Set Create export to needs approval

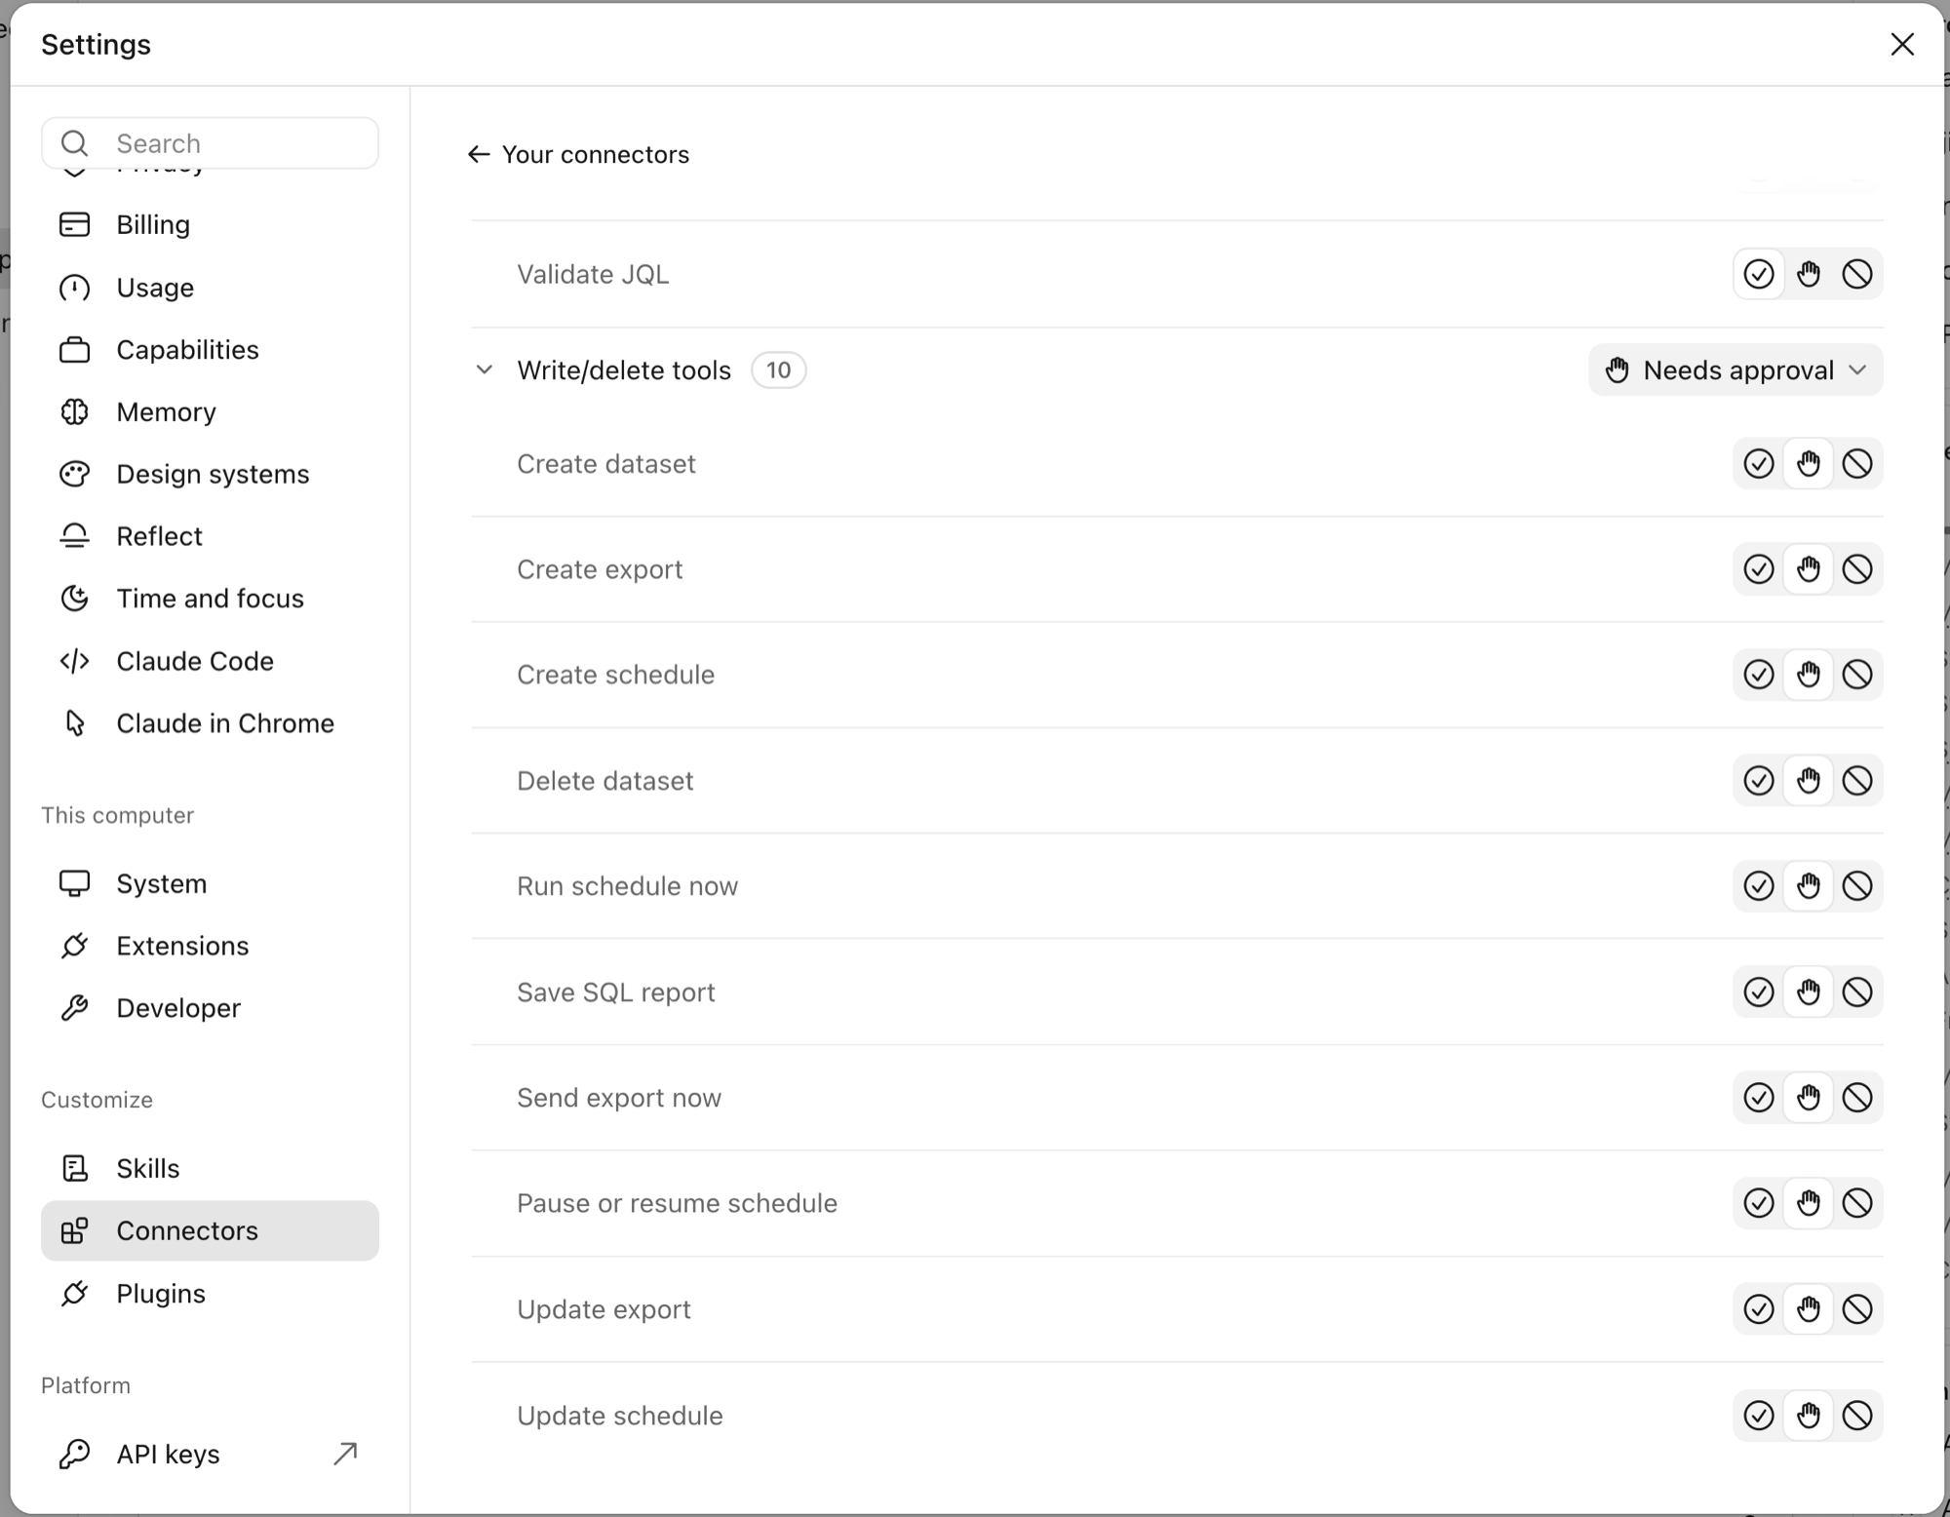pos(1809,569)
